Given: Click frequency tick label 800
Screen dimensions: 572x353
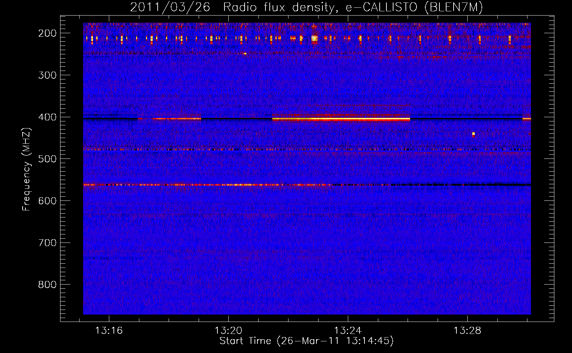Looking at the screenshot, I should click(x=47, y=285).
